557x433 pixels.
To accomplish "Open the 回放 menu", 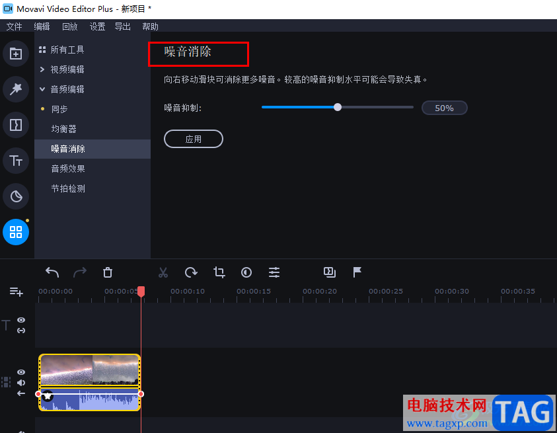I will coord(69,26).
